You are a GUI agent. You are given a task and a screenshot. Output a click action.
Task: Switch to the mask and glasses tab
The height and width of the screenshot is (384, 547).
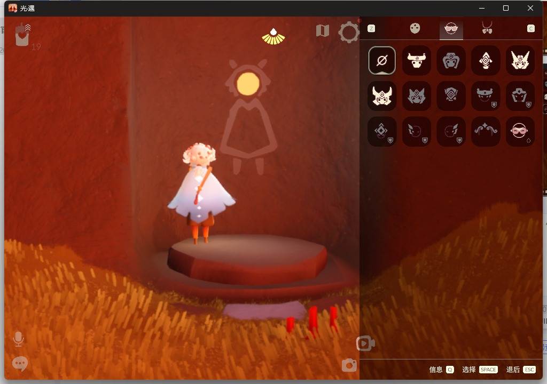tap(451, 29)
